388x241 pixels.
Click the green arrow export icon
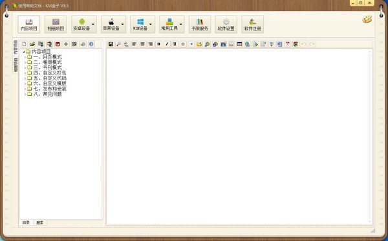(255, 44)
